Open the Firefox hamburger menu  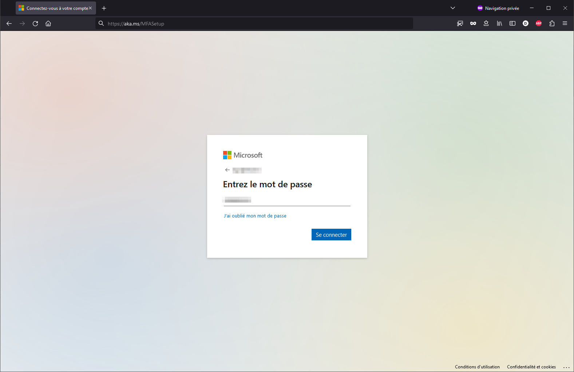(565, 24)
